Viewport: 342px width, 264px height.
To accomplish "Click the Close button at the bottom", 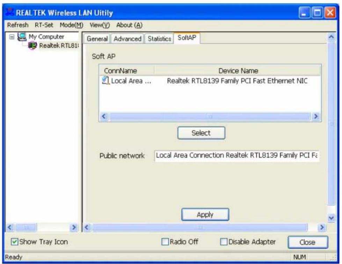I will (x=307, y=242).
